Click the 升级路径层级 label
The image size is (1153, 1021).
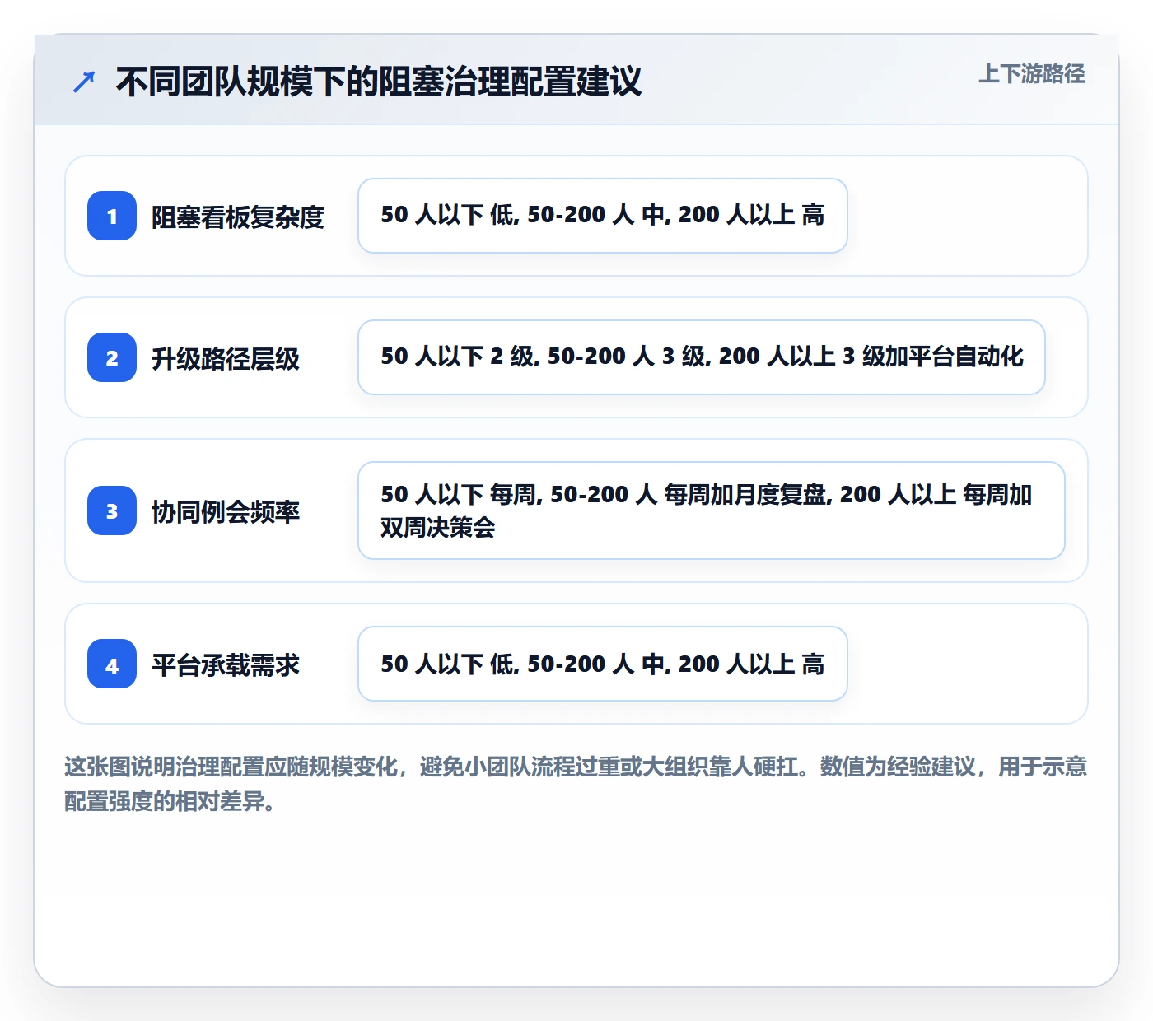click(x=226, y=358)
